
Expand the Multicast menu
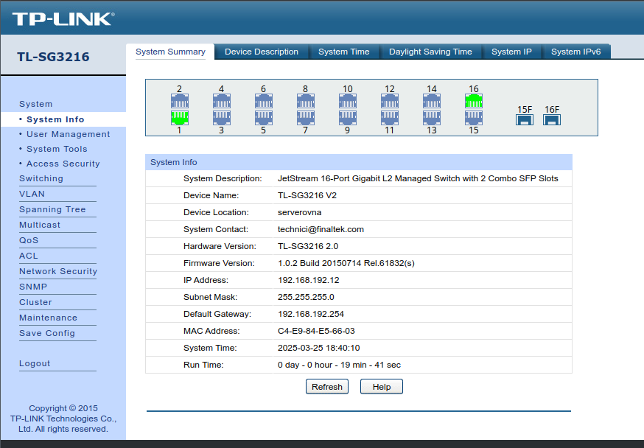[x=40, y=225]
